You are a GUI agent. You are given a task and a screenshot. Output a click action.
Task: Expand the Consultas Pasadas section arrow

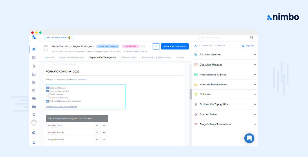(255, 65)
